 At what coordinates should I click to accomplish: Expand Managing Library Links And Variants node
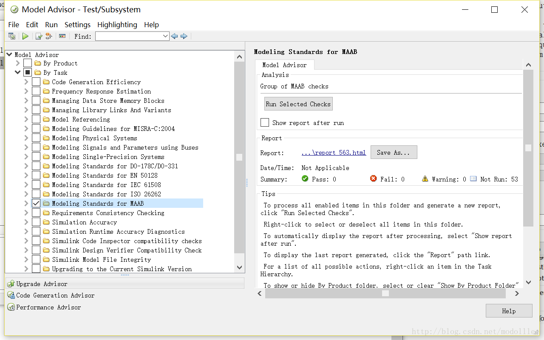point(26,110)
